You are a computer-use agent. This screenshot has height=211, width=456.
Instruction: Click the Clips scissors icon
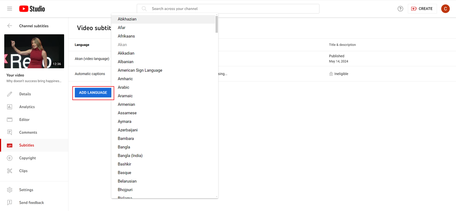point(10,171)
